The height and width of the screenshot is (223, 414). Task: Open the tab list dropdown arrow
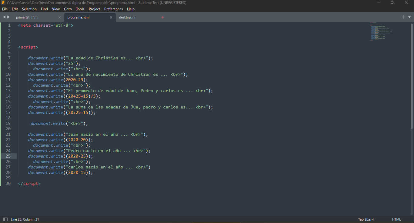coord(409,17)
